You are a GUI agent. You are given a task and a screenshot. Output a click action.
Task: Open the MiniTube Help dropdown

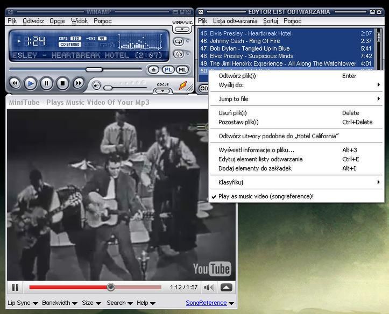[x=146, y=303]
